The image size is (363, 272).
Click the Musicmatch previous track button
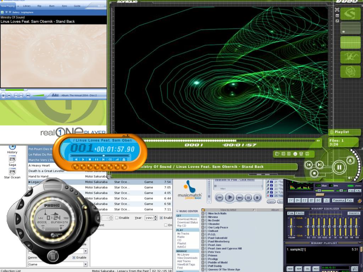(x=219, y=198)
